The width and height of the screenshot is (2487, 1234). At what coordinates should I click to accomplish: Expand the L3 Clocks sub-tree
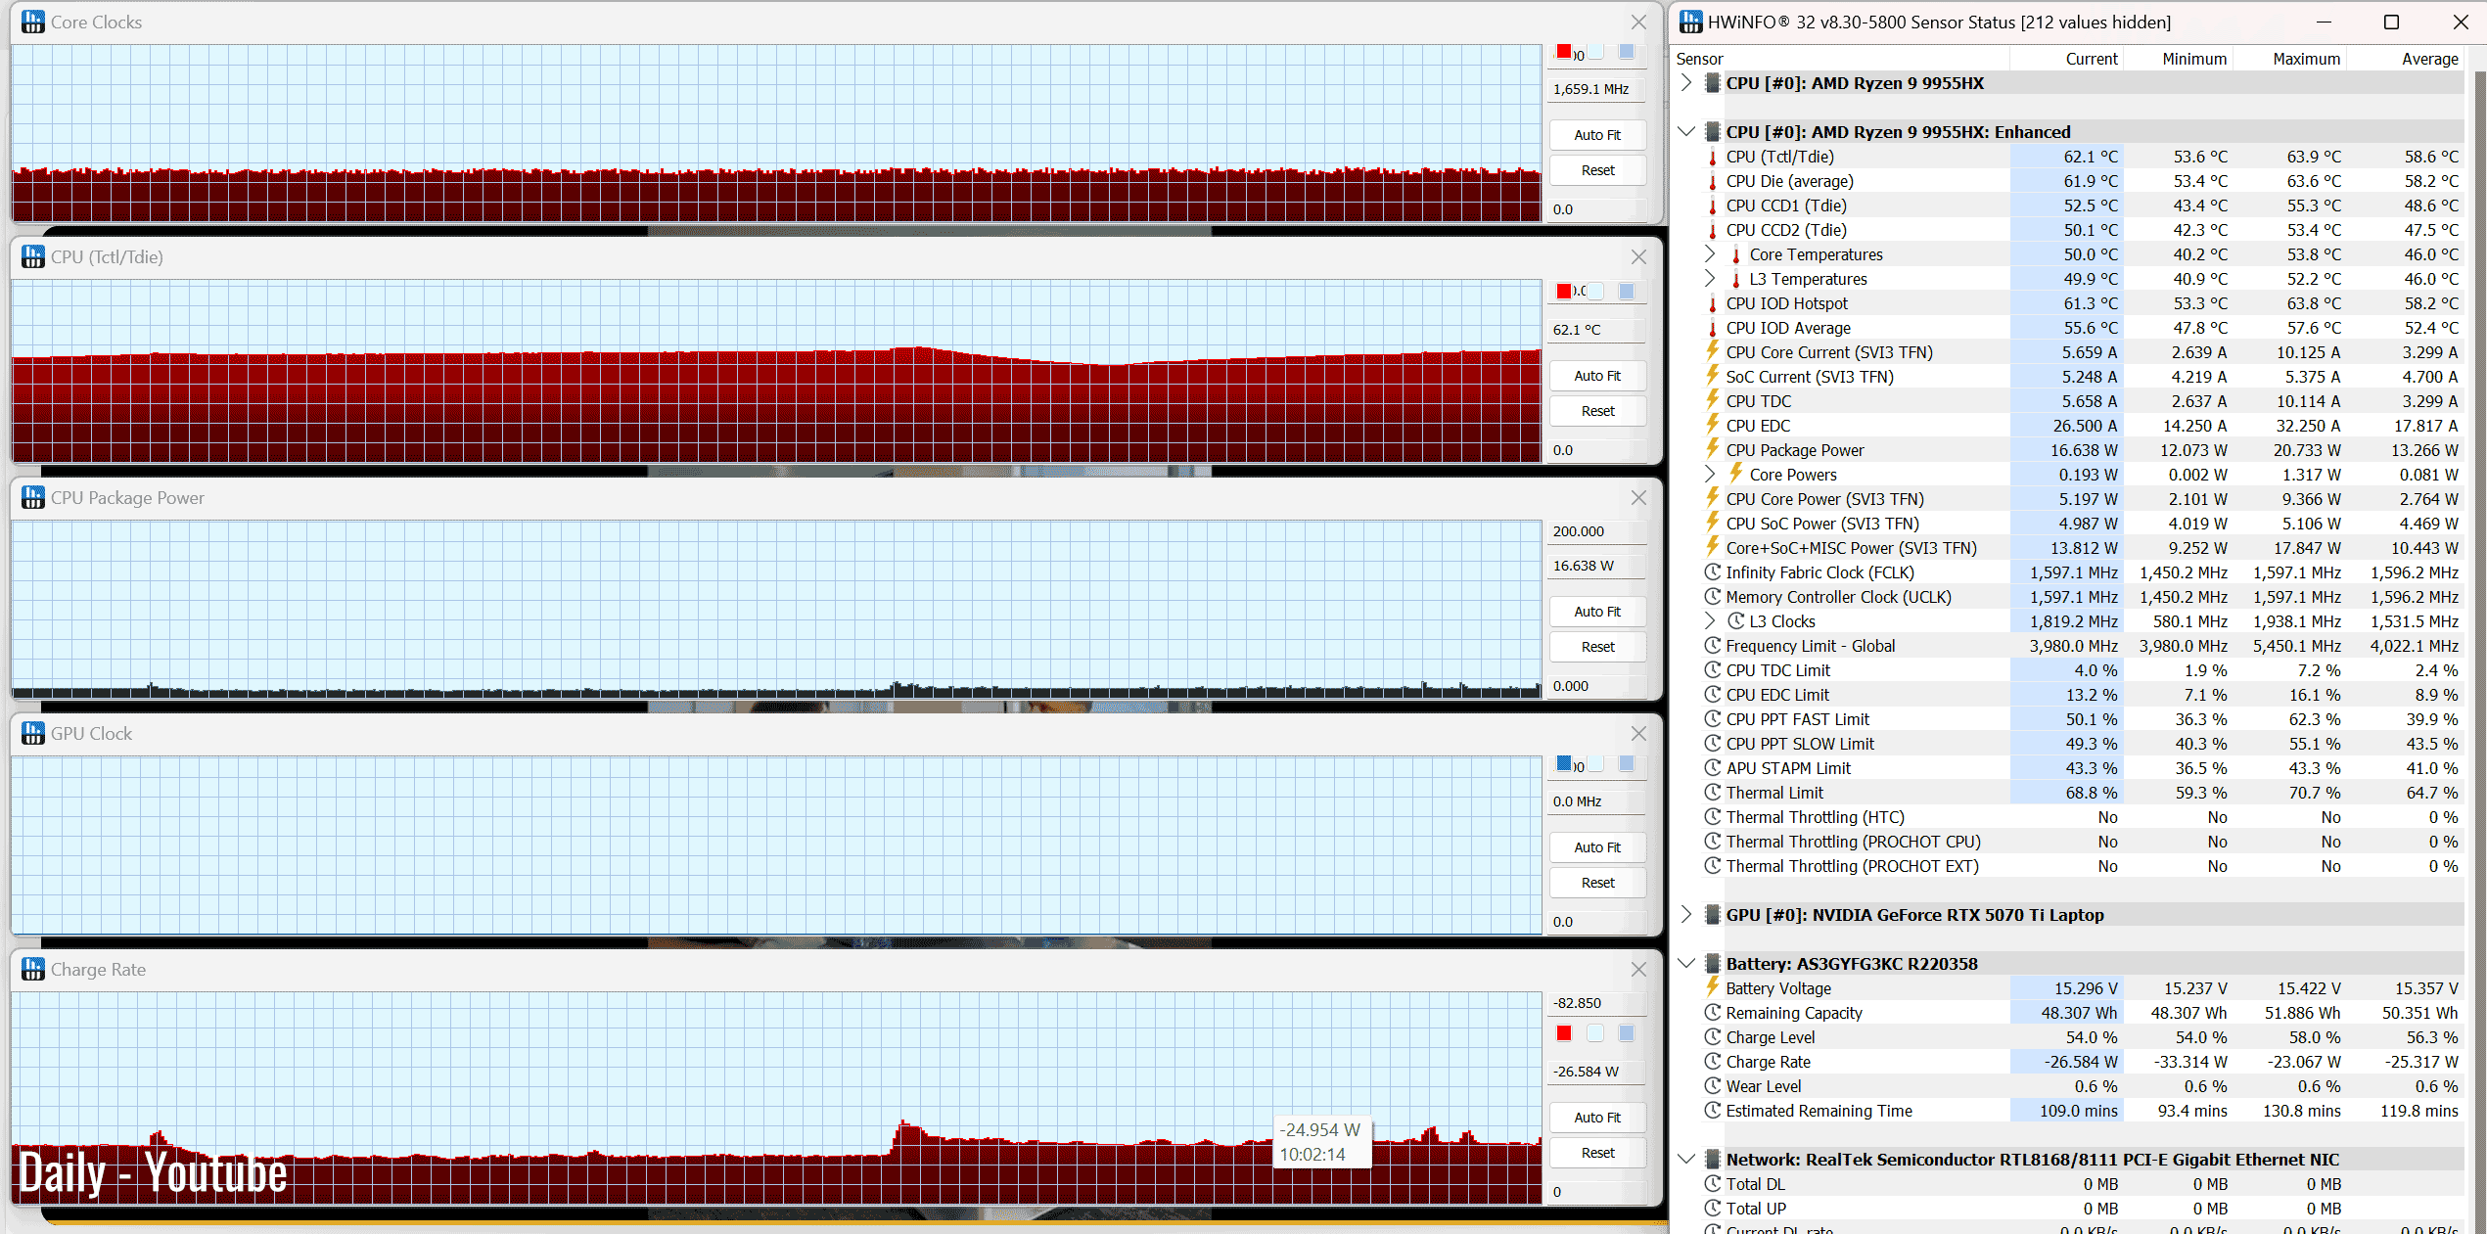pyautogui.click(x=1709, y=620)
